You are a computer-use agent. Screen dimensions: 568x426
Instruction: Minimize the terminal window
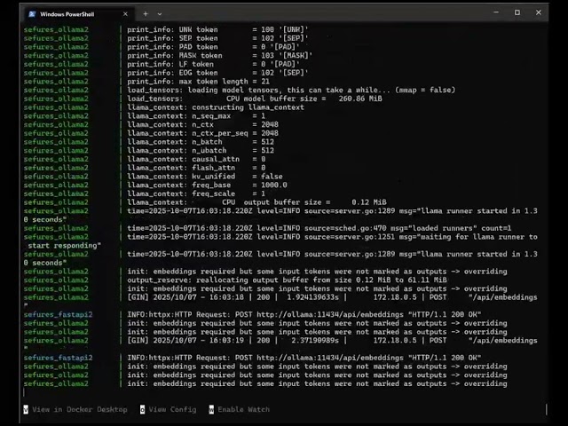click(496, 12)
